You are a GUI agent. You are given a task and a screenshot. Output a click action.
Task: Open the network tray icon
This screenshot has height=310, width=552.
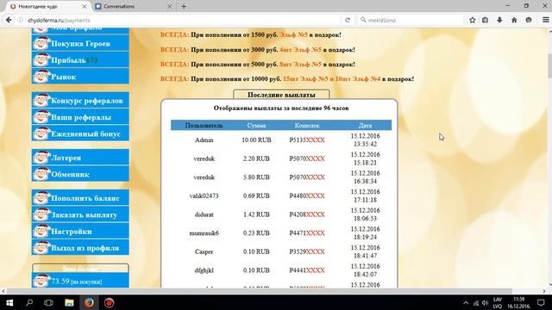point(476,302)
